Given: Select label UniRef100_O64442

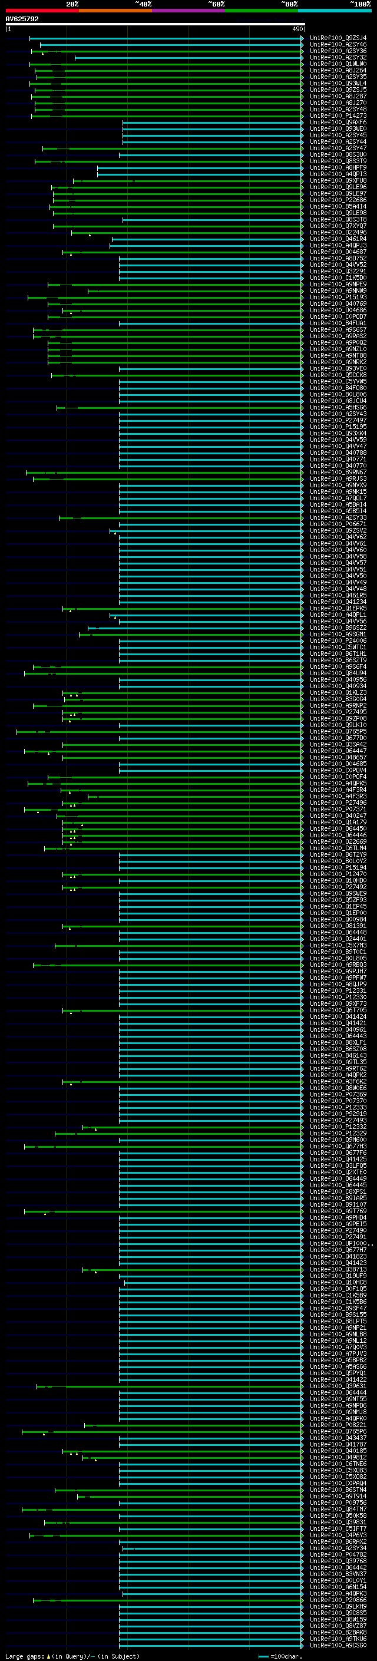Looking at the screenshot, I should [338, 1567].
